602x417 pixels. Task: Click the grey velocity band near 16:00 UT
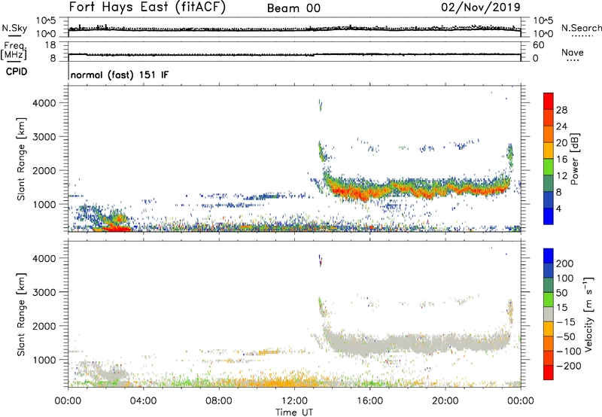369,344
